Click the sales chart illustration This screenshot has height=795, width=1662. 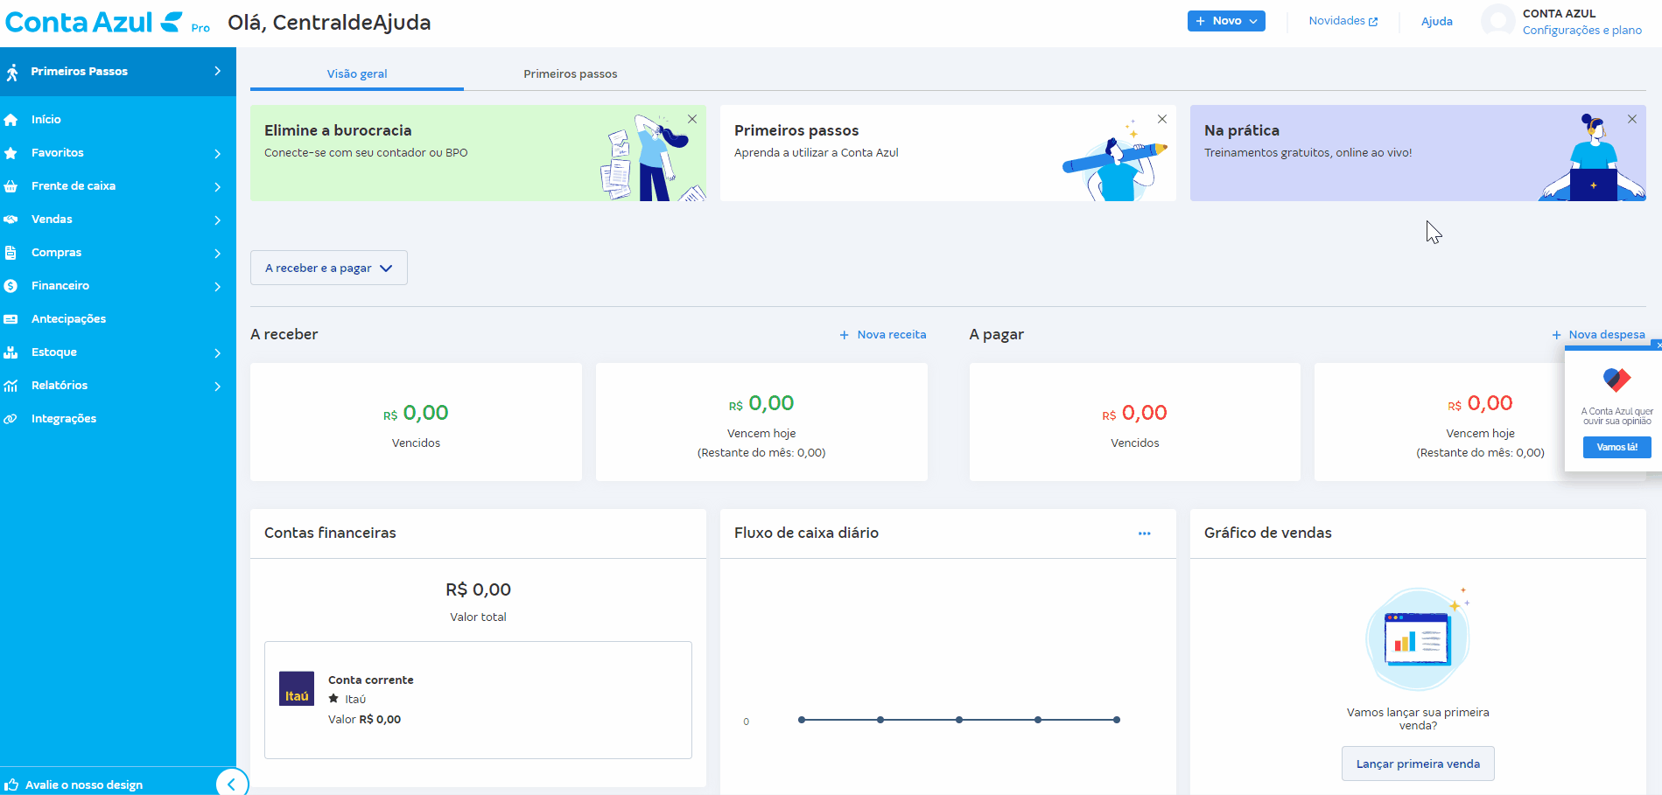[1418, 638]
